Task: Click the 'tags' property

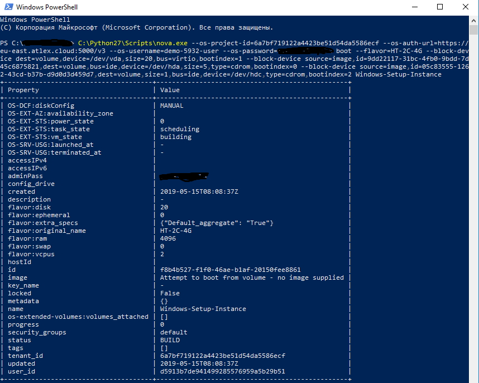Action: click(16, 348)
